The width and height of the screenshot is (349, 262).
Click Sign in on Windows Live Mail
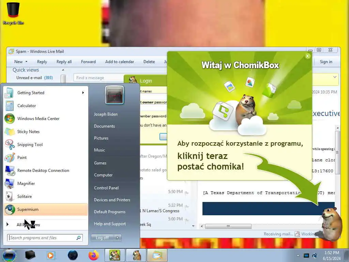(326, 62)
